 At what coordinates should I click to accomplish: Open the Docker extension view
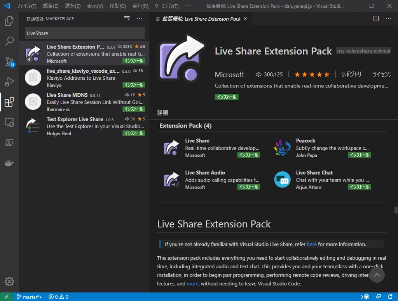[x=9, y=163]
